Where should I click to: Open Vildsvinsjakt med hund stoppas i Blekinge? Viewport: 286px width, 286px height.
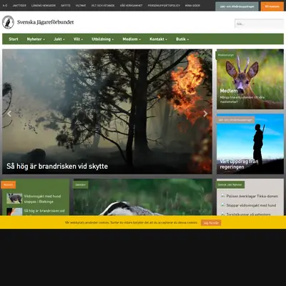click(42, 199)
